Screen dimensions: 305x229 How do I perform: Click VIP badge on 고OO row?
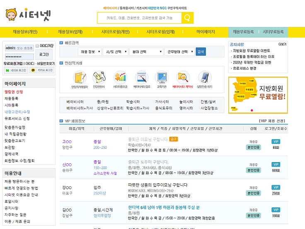(x=276, y=142)
